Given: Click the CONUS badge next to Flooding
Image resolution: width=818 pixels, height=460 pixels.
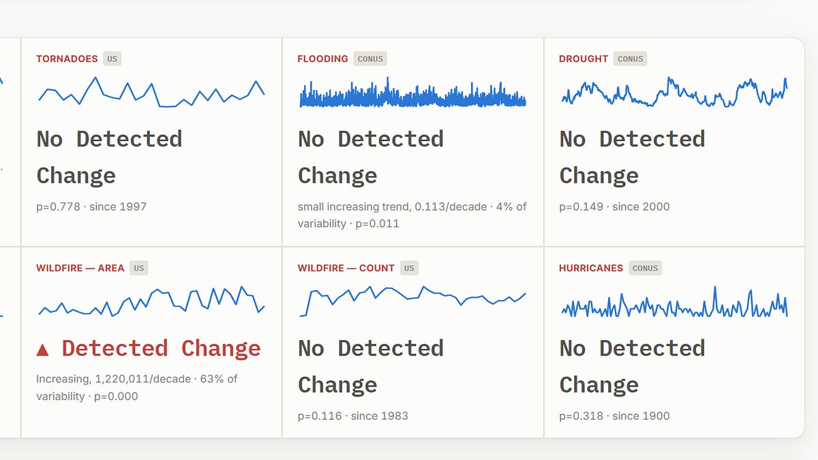Looking at the screenshot, I should 370,59.
